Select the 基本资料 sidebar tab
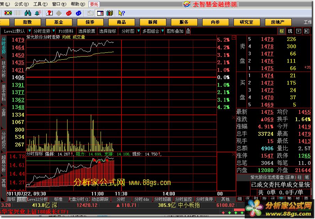 (x=3, y=93)
